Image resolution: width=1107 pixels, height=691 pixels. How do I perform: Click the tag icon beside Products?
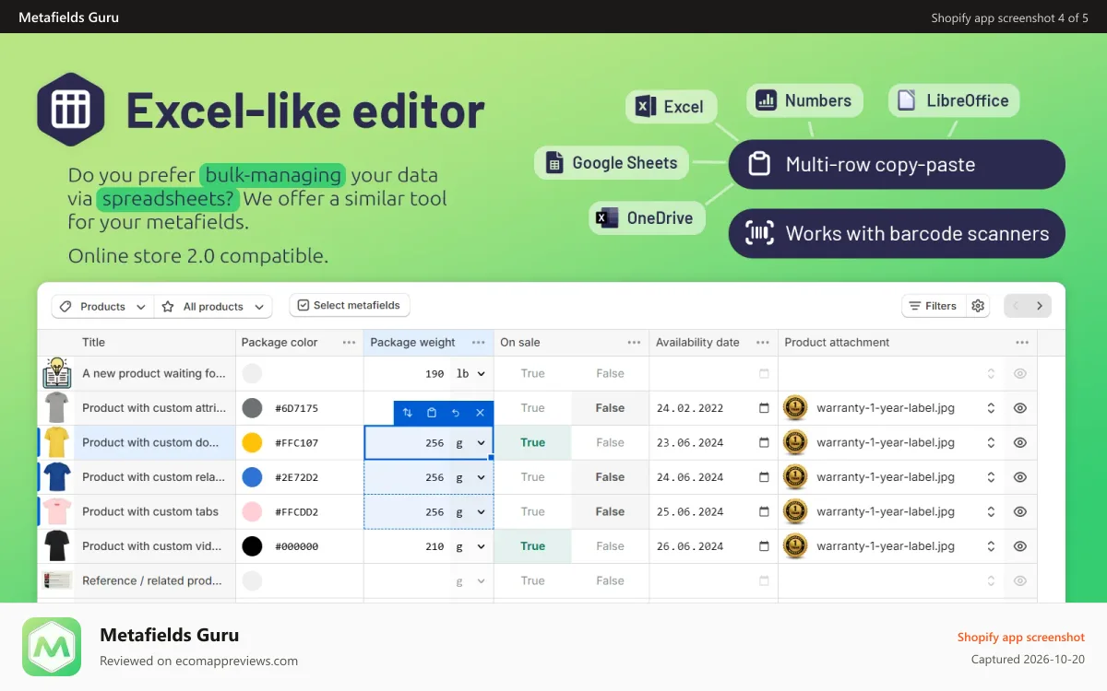[x=65, y=307]
